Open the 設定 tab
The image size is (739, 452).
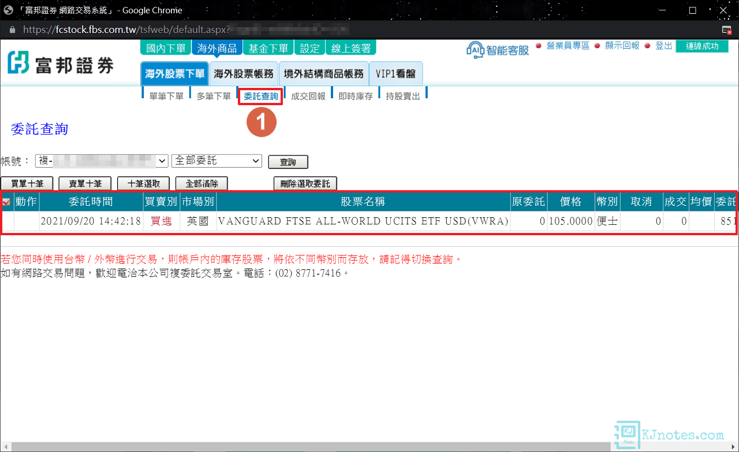click(309, 48)
